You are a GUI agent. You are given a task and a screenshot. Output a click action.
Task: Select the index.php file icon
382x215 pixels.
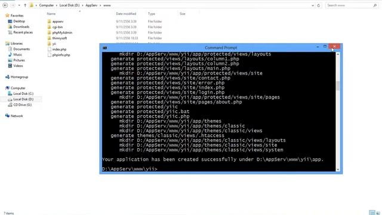49,49
